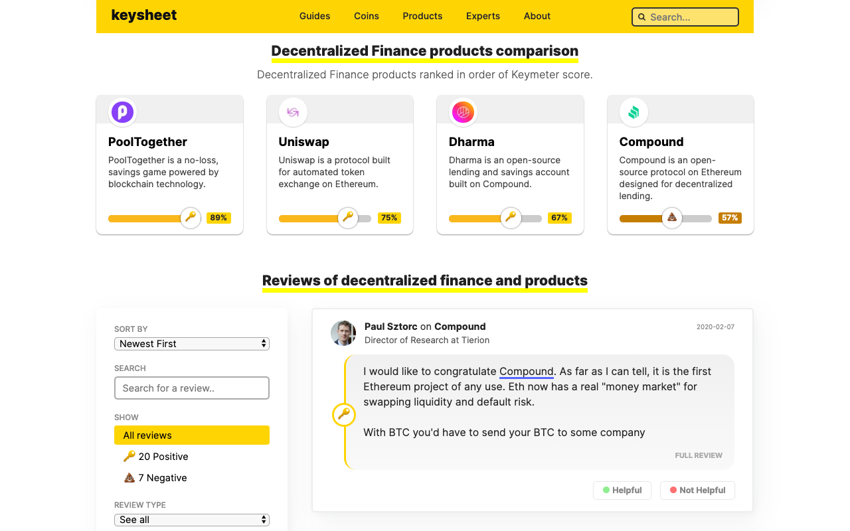The height and width of the screenshot is (531, 850).
Task: Click the PoolTogether purple logo icon
Action: [122, 112]
